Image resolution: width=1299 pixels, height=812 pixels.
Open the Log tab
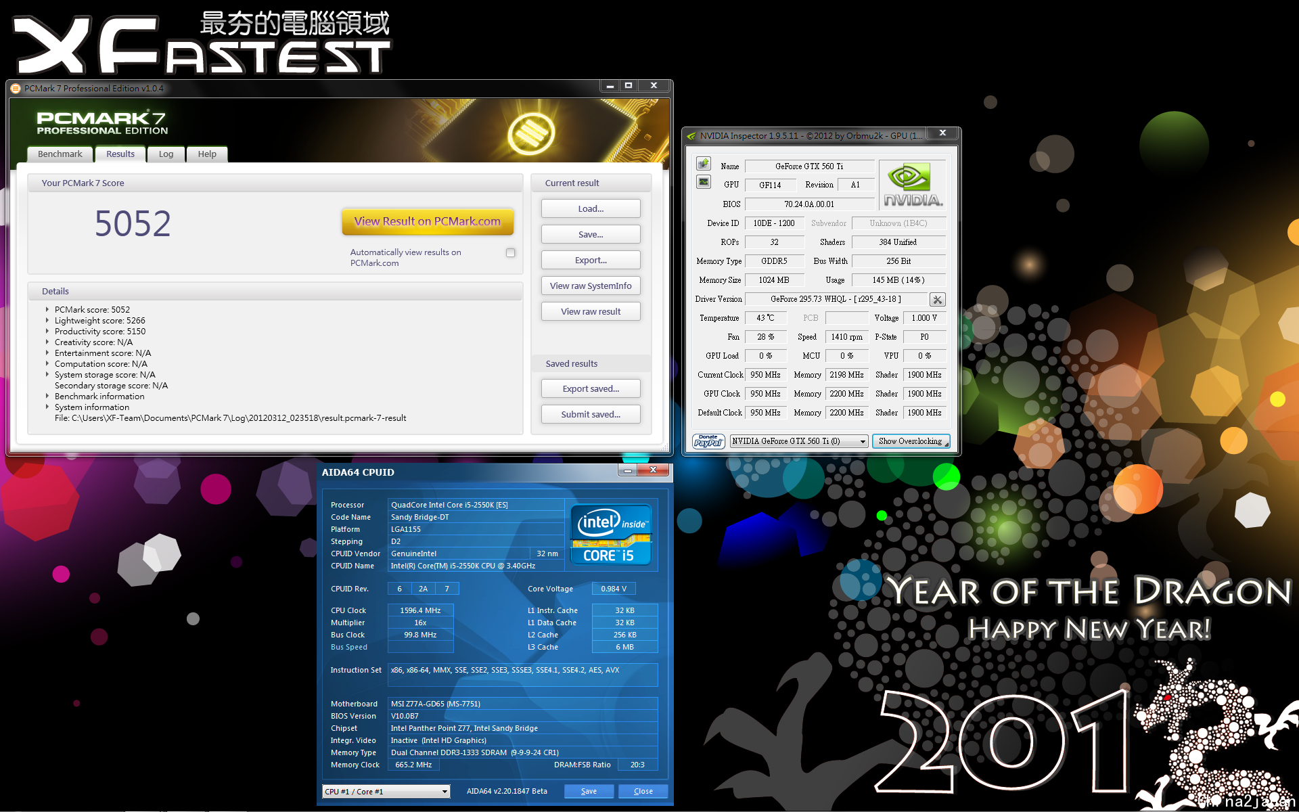click(166, 154)
